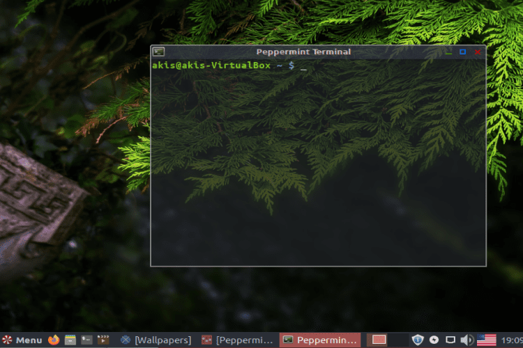The width and height of the screenshot is (523, 348).
Task: Switch to the [Wallpapers] taskbar window
Action: click(156, 340)
